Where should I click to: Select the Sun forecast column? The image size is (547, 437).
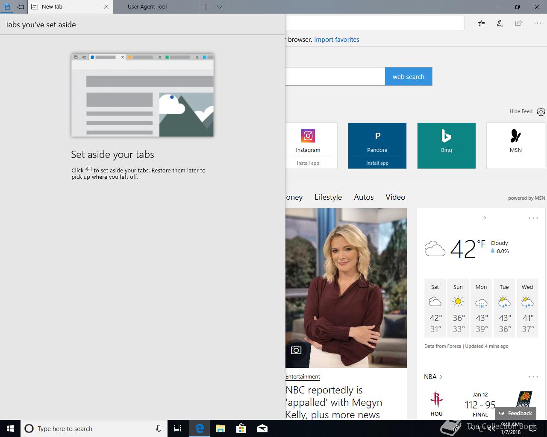click(x=458, y=308)
